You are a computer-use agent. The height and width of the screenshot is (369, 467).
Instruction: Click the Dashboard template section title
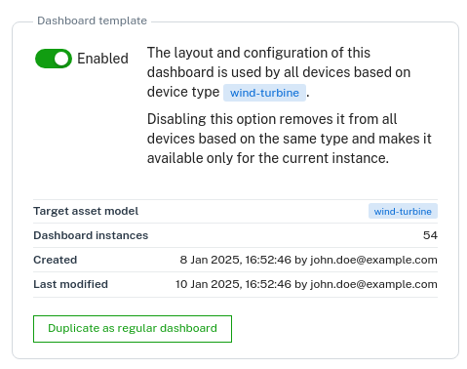tap(93, 20)
